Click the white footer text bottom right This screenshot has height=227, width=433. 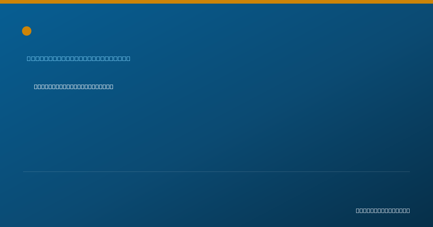pos(383,210)
